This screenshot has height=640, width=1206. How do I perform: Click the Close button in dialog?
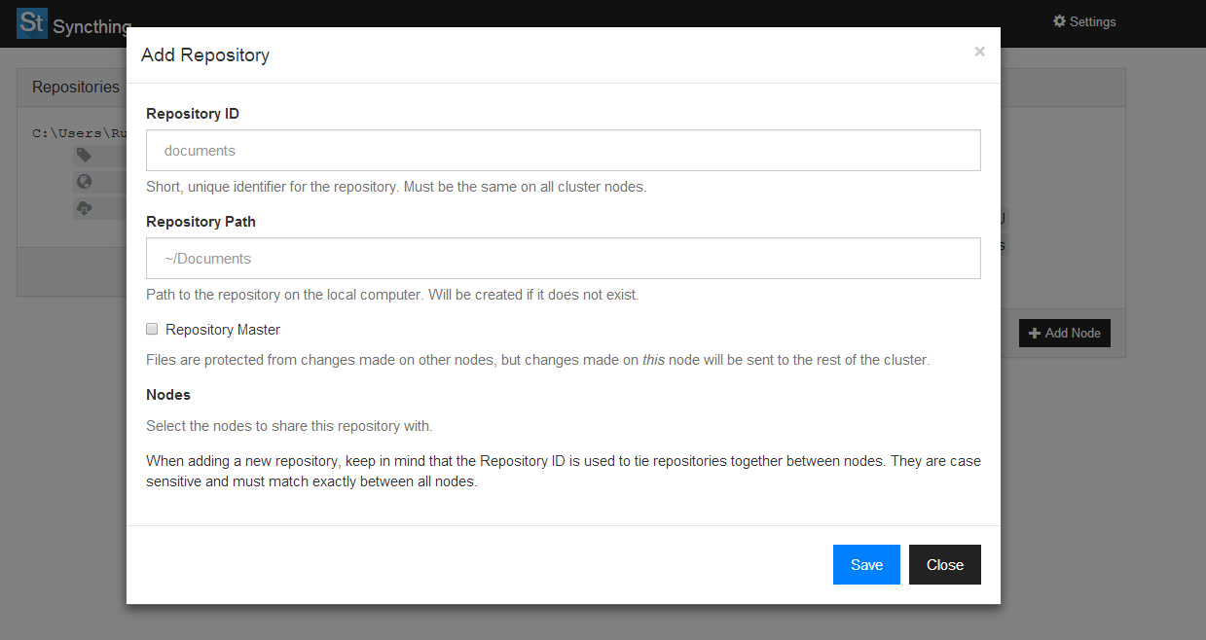pyautogui.click(x=944, y=564)
